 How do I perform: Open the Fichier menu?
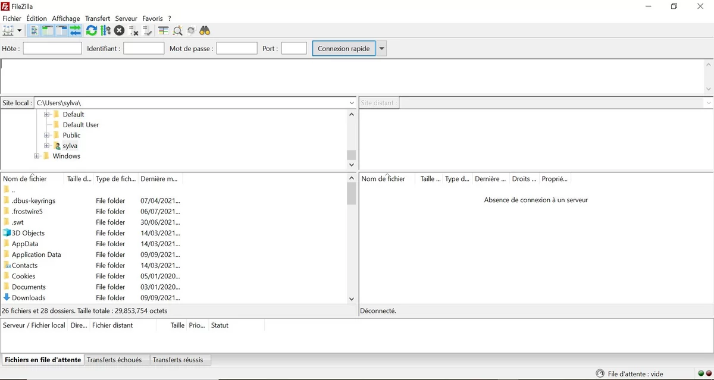click(12, 18)
